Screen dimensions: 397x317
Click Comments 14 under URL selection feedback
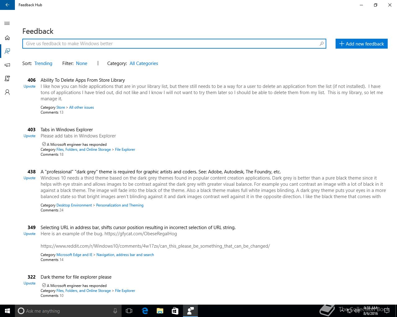[x=52, y=260]
